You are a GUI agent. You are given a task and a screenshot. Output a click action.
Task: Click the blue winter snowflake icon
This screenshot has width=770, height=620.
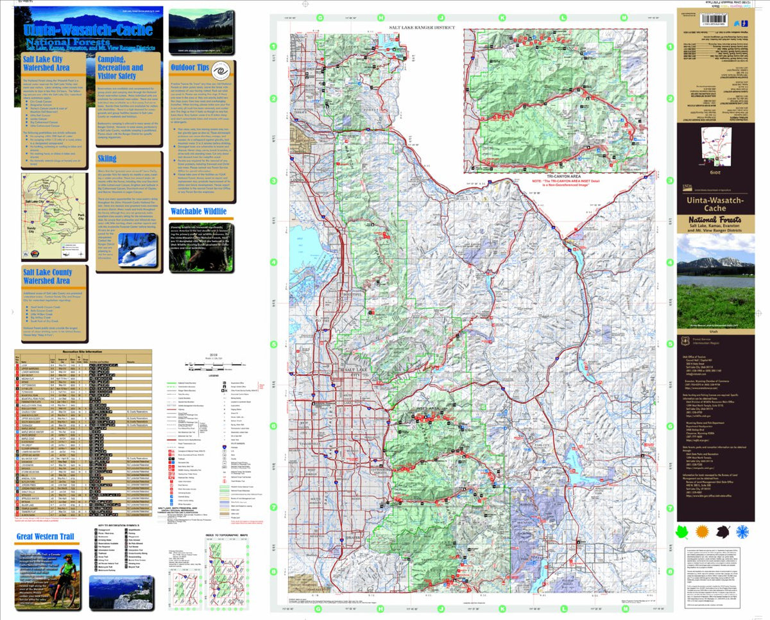tap(741, 531)
